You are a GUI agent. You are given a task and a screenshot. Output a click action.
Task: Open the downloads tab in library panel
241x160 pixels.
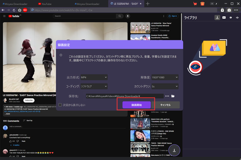coord(217,17)
